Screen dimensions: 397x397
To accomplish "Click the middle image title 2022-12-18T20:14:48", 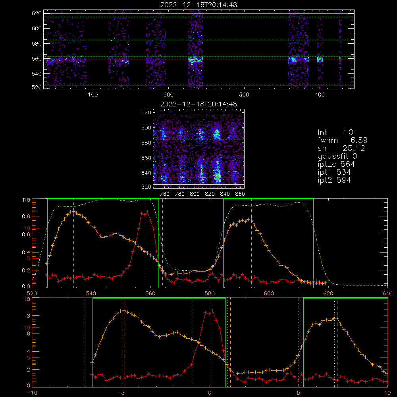I will pyautogui.click(x=198, y=104).
